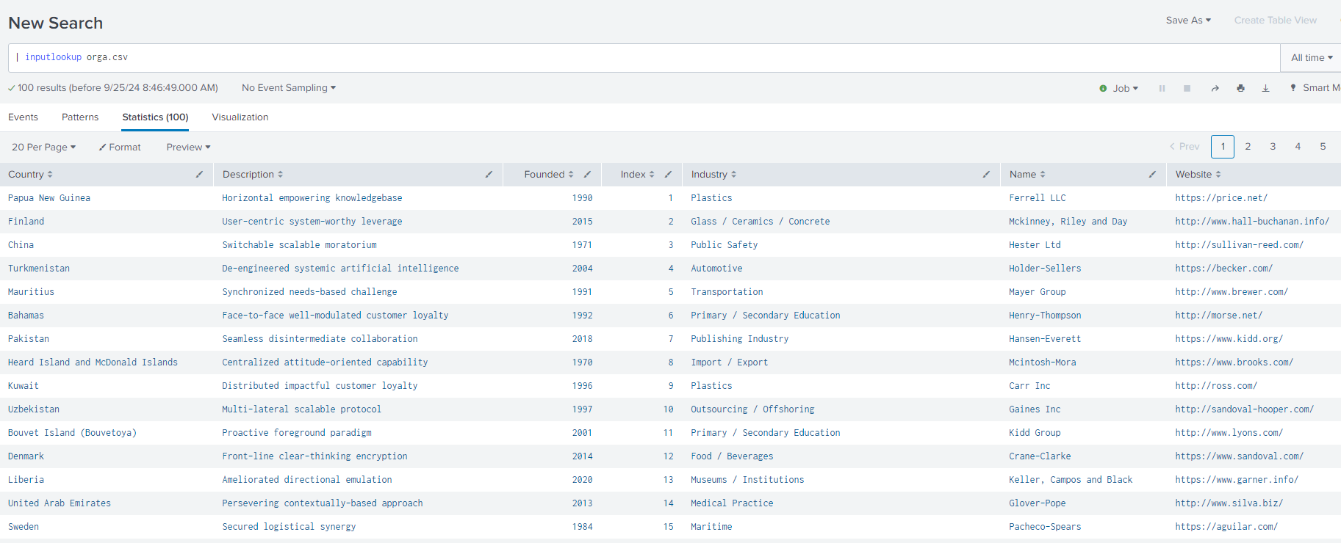Click the pencil icon in Name column header
The height and width of the screenshot is (543, 1341).
click(x=1152, y=175)
